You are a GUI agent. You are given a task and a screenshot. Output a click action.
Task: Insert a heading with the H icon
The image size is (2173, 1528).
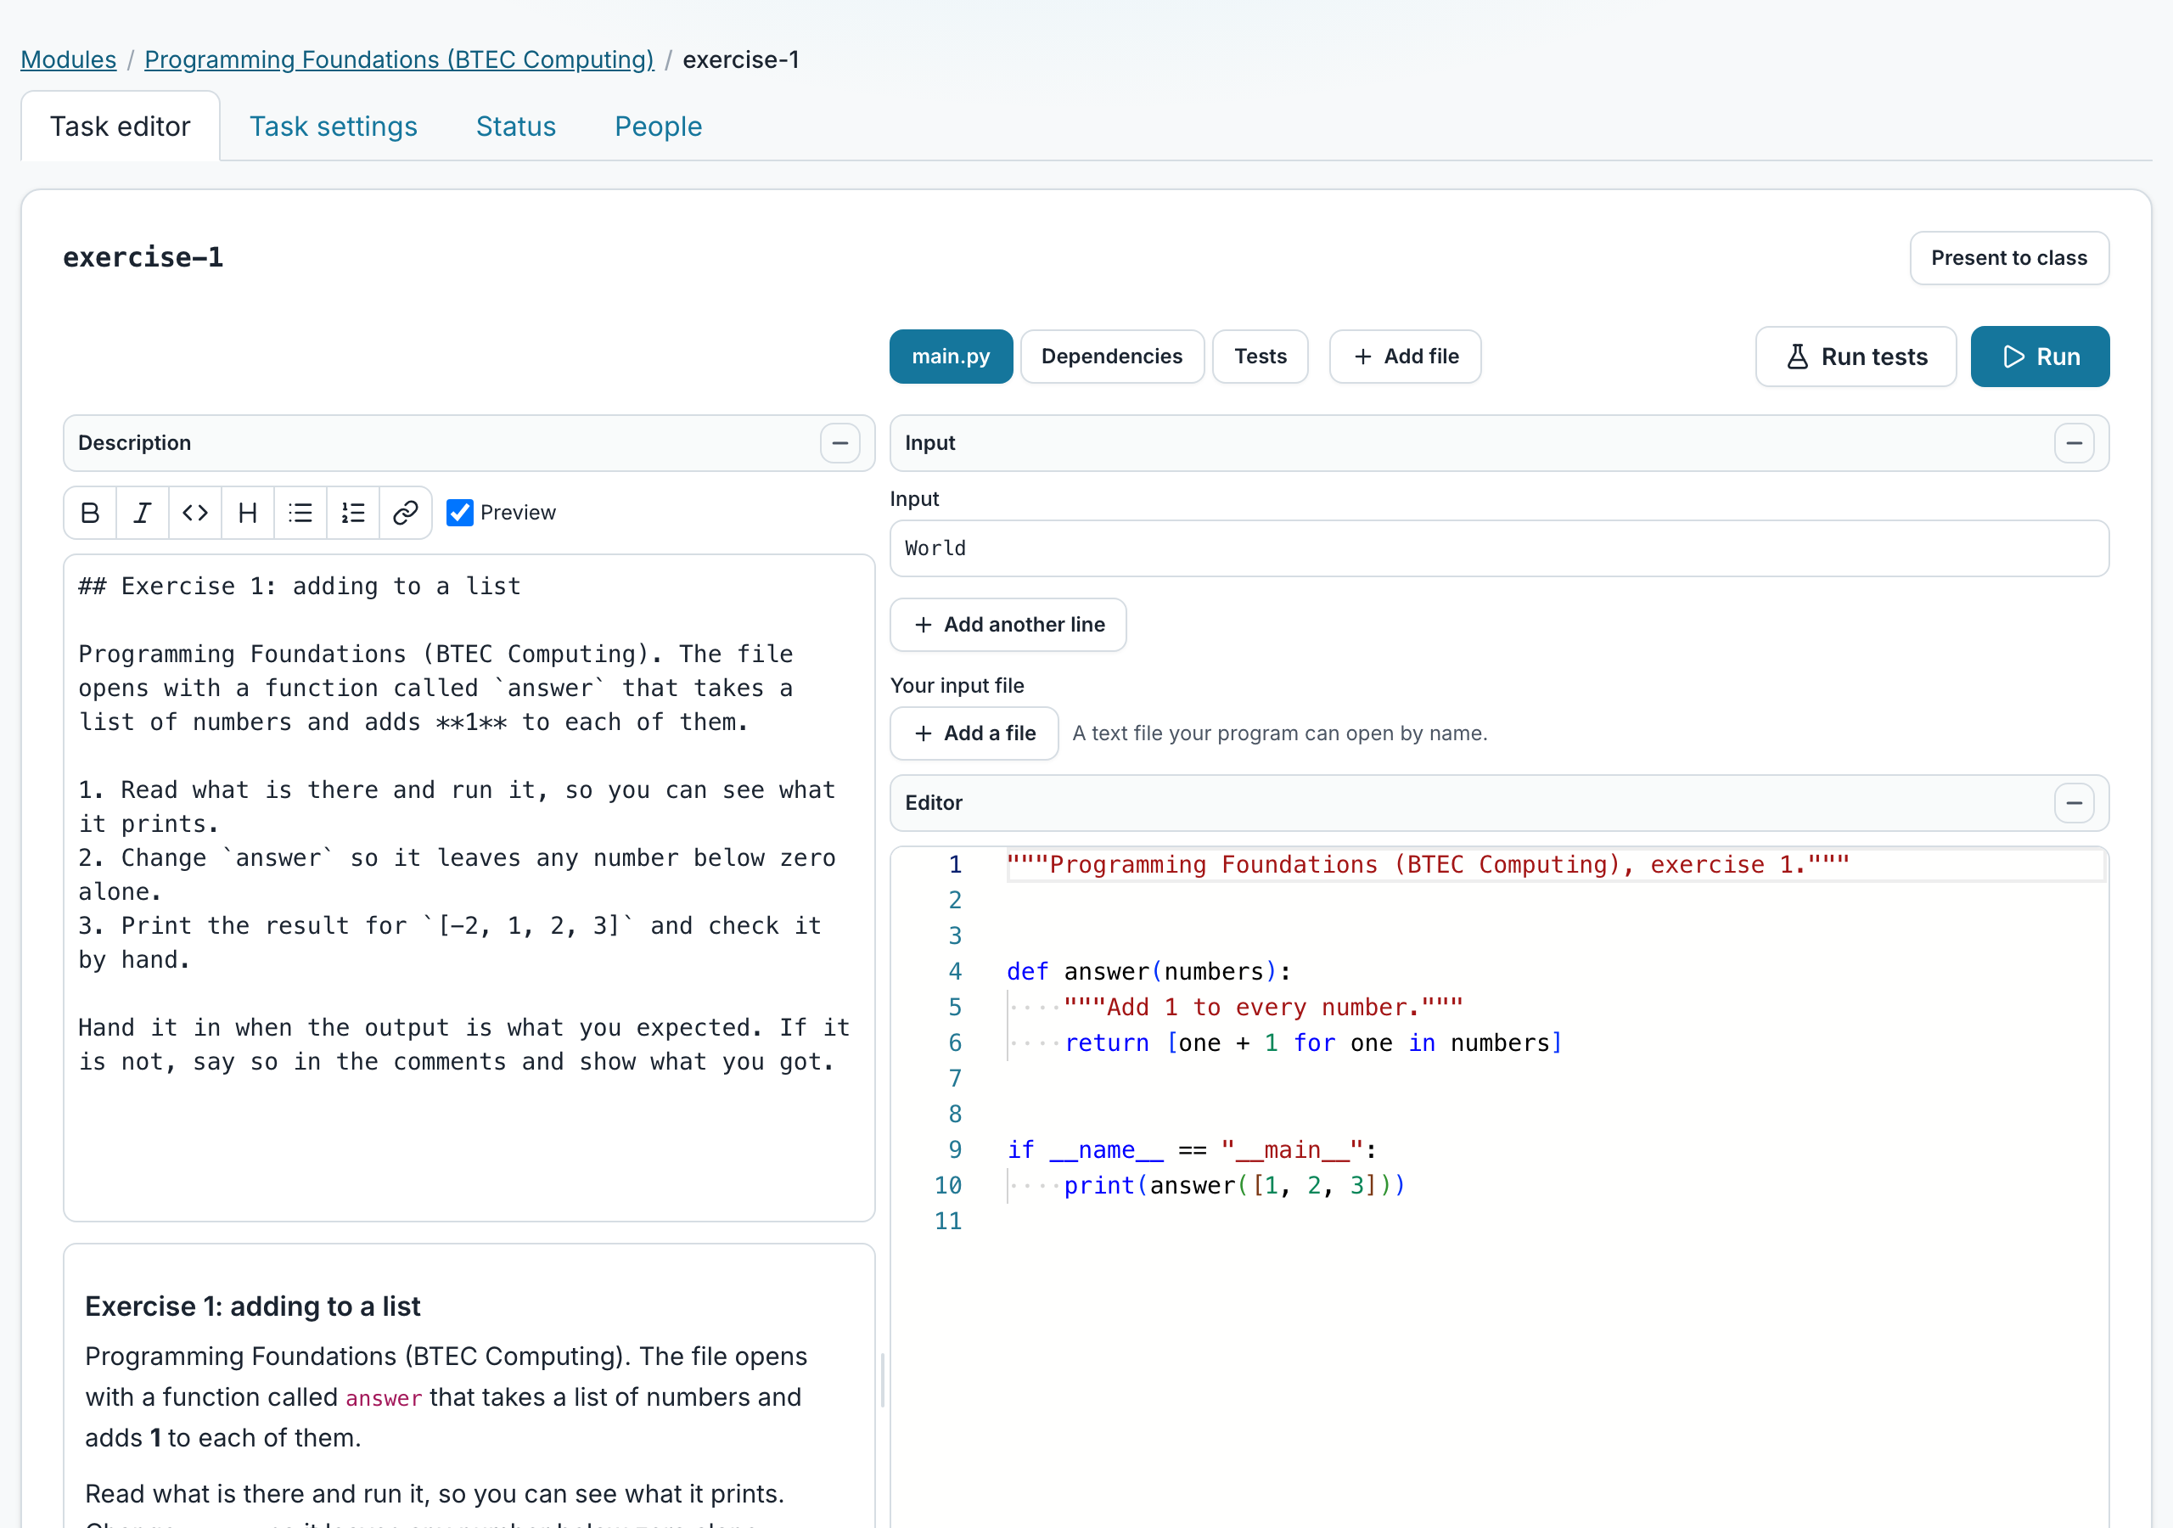(248, 512)
